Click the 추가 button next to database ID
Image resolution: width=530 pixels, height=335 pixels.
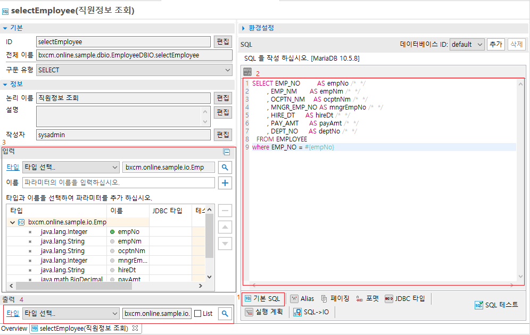coord(495,44)
